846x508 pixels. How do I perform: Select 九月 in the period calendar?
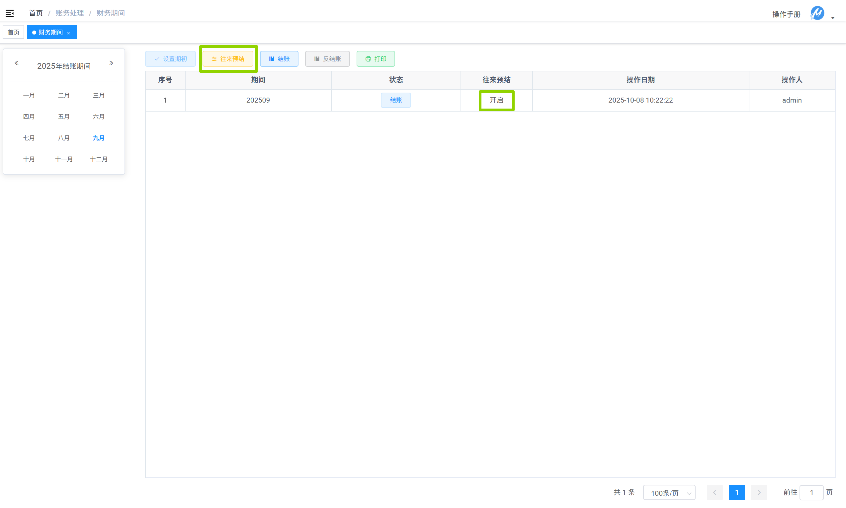point(99,138)
